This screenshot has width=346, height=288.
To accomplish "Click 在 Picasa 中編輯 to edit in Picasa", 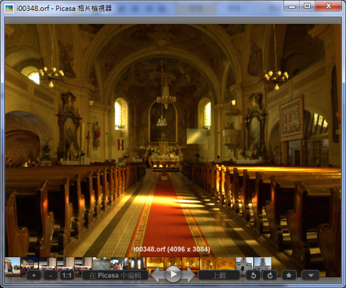I will click(x=115, y=275).
